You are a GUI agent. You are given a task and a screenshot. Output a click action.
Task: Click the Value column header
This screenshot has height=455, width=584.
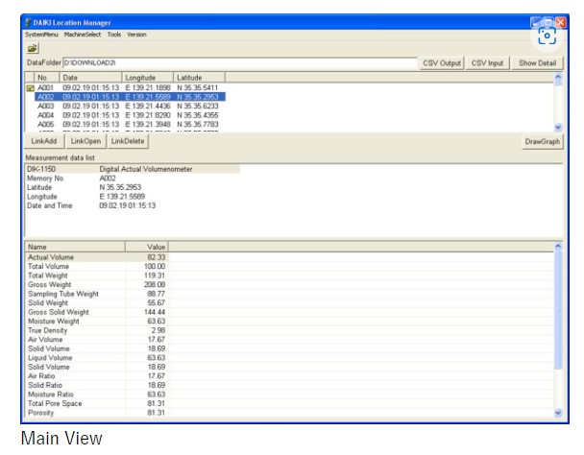[x=147, y=247]
